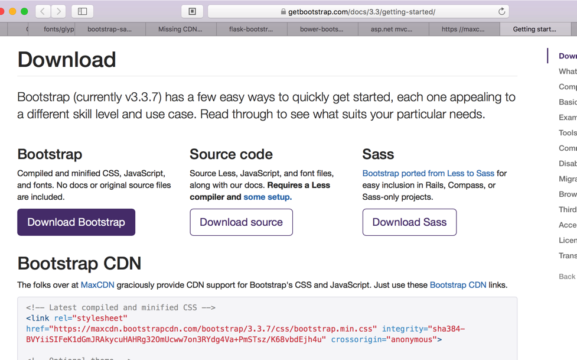The width and height of the screenshot is (577, 360).
Task: Select the https //maxc... tab
Action: tap(463, 29)
